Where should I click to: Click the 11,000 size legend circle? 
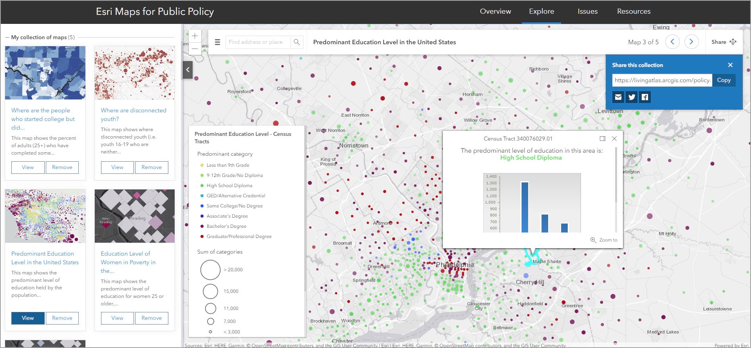tap(211, 308)
